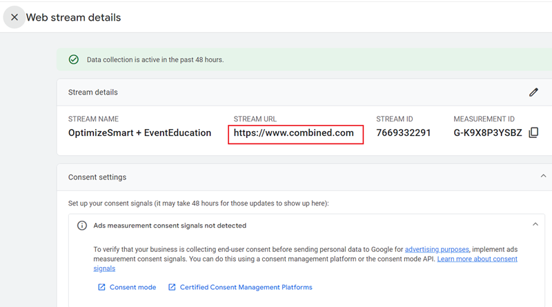Image resolution: width=552 pixels, height=307 pixels.
Task: Click the Set up your consent signals text
Action: point(199,203)
